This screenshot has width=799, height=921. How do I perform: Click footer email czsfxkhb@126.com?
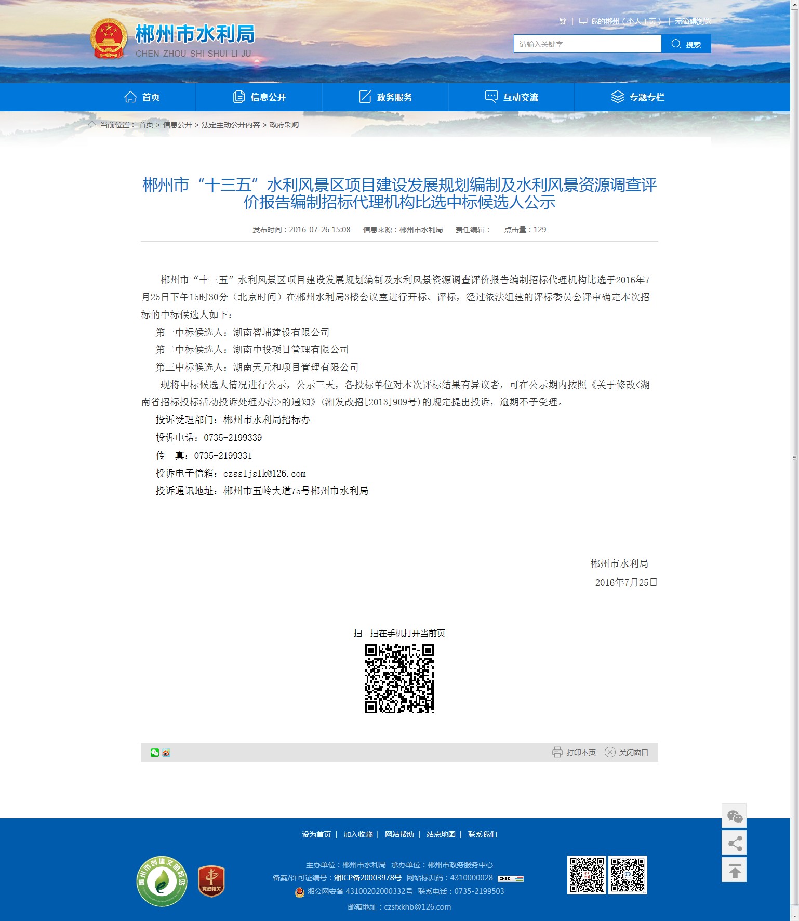[418, 907]
